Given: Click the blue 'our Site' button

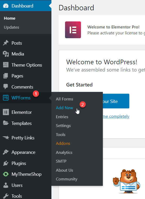Looking at the screenshot, I should (116, 101).
